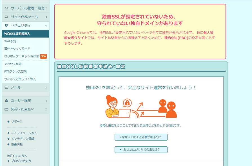The height and width of the screenshot is (166, 252).
Task: Collapse the セキュリティ sidebar section
Action: [25, 26]
